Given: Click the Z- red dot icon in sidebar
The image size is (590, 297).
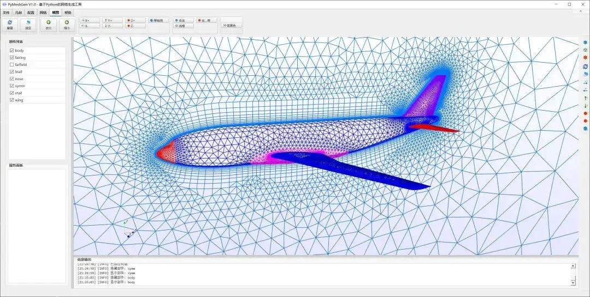Looking at the screenshot, I should pos(585,120).
